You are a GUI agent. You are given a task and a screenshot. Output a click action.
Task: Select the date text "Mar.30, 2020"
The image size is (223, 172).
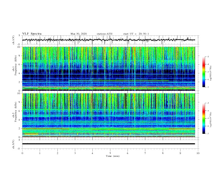pyautogui.click(x=79, y=34)
